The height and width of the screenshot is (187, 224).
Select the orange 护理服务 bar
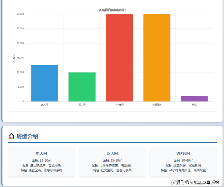[157, 58]
